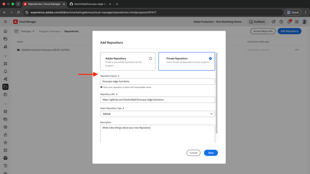Open the Frescopa program switcher dropdown

tap(28, 31)
